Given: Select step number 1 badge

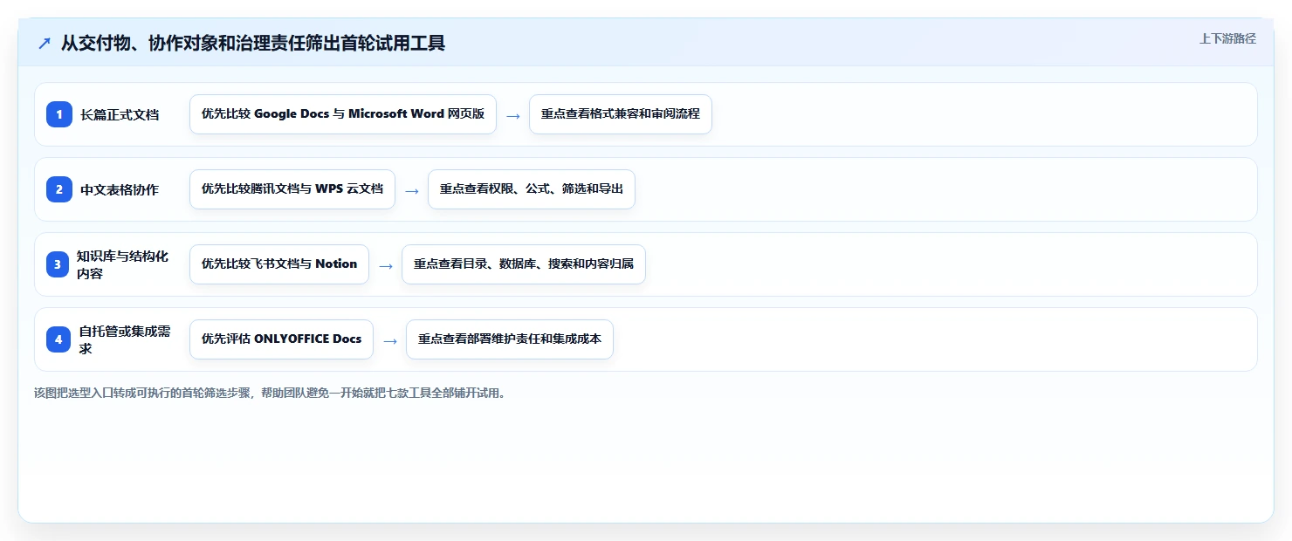Looking at the screenshot, I should [x=59, y=114].
